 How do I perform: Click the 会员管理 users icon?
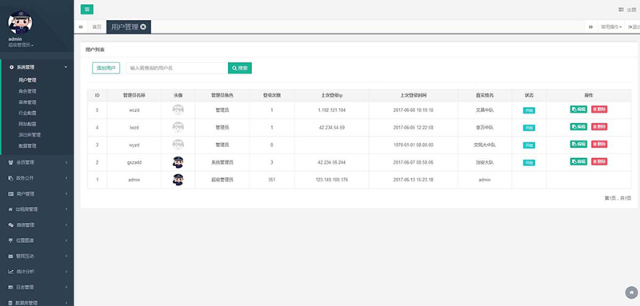[11, 162]
